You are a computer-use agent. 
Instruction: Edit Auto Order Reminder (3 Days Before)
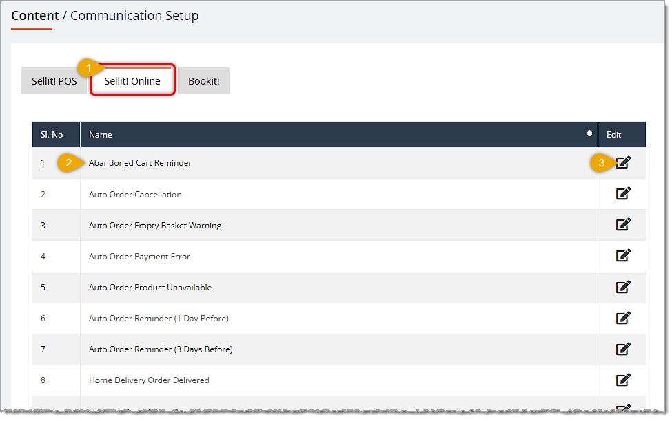coord(623,349)
